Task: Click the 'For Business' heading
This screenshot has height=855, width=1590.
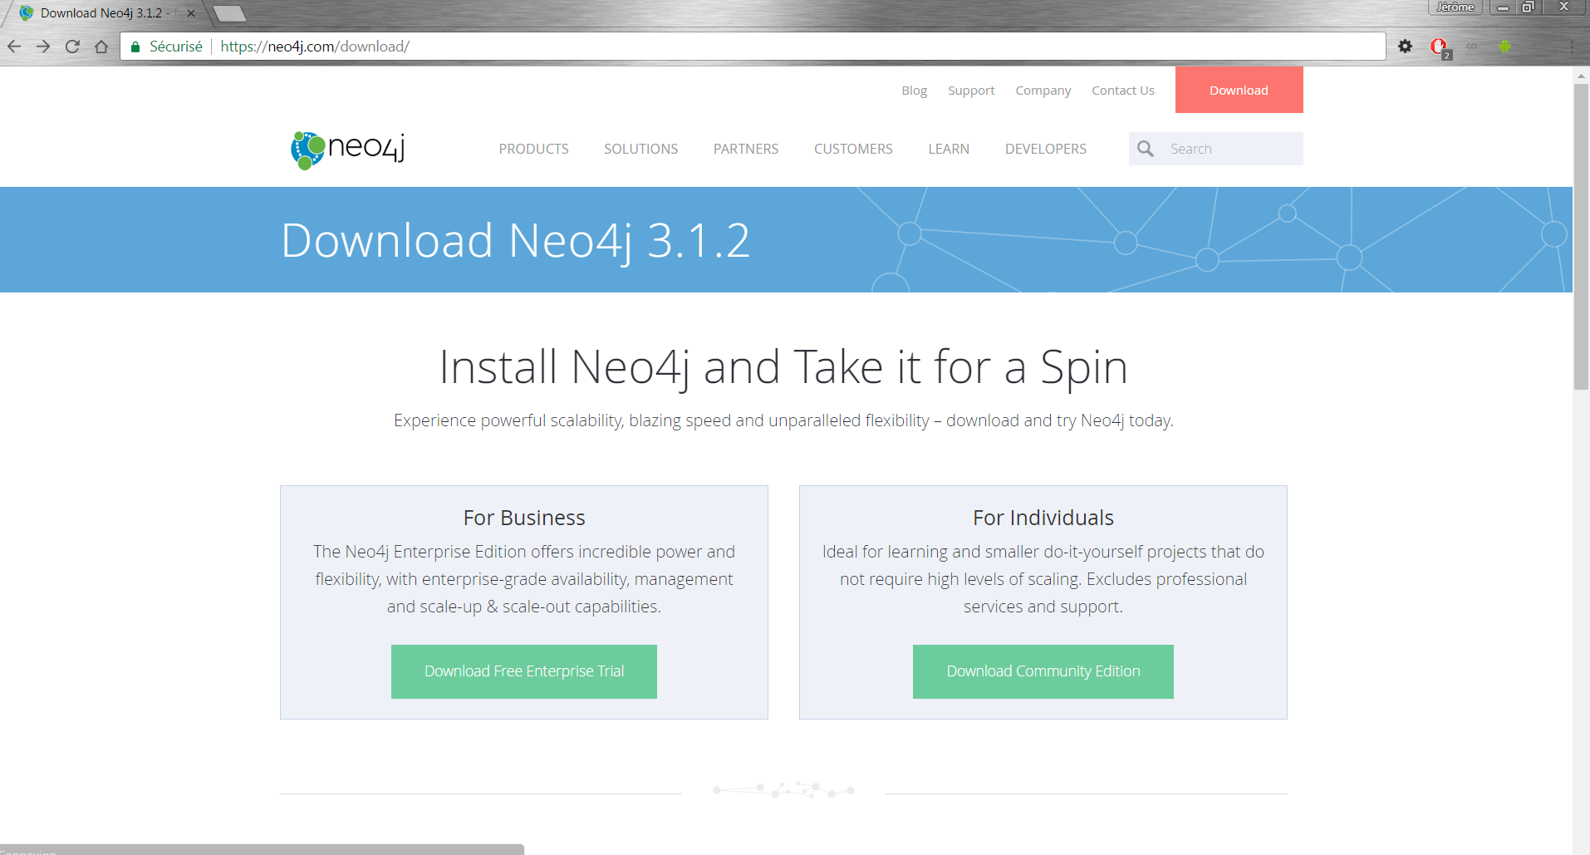Action: tap(524, 518)
